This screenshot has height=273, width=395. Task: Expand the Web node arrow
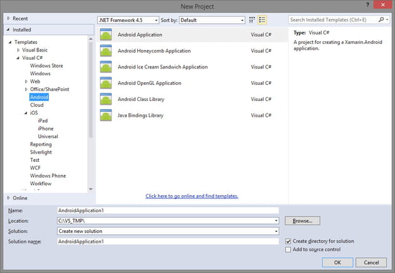(26, 82)
